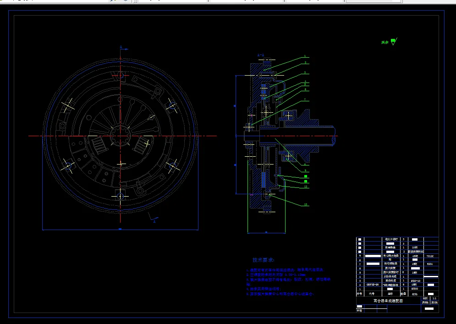This screenshot has height=324, width=456.
Task: Select the 序号 header cell in parts list
Action: click(x=359, y=294)
